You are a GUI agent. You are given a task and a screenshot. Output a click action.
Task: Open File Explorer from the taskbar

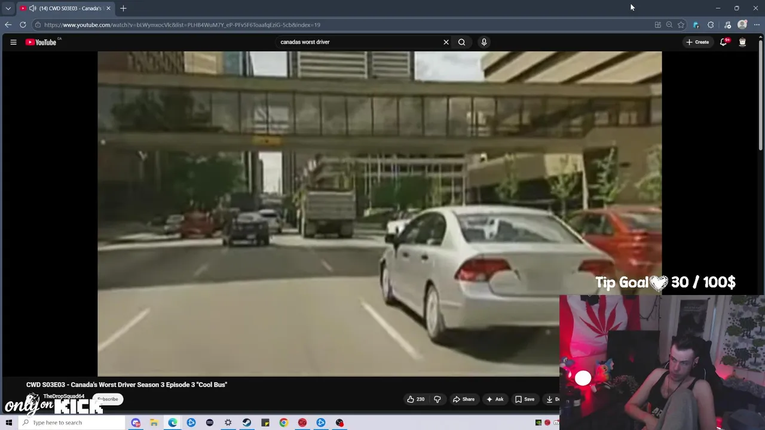154,422
